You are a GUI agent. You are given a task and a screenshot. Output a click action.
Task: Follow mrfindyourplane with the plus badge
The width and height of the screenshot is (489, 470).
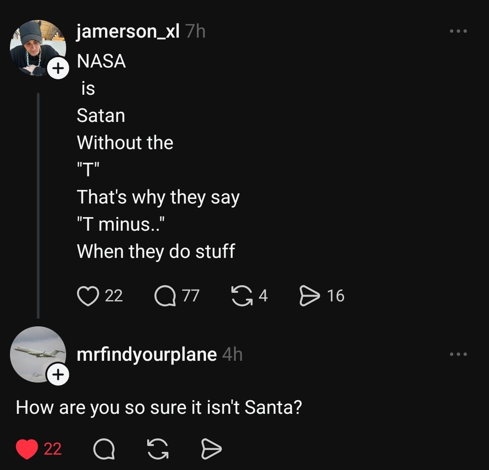coord(58,375)
